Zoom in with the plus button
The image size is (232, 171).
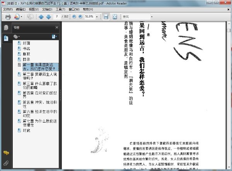(x=80, y=17)
